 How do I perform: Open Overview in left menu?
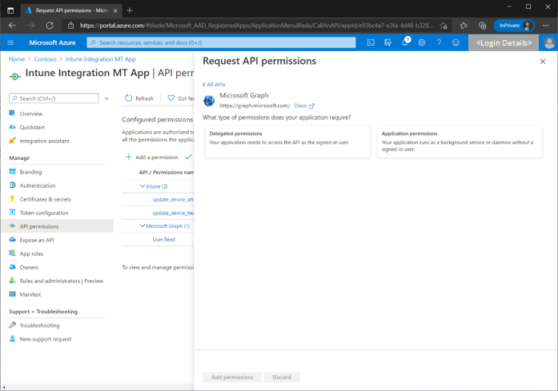point(31,114)
